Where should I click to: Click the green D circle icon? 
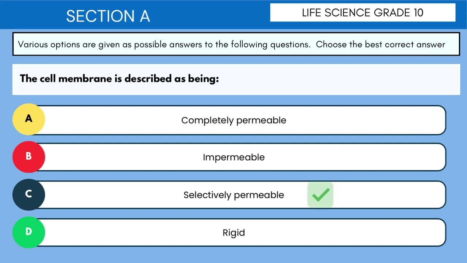coord(28,232)
